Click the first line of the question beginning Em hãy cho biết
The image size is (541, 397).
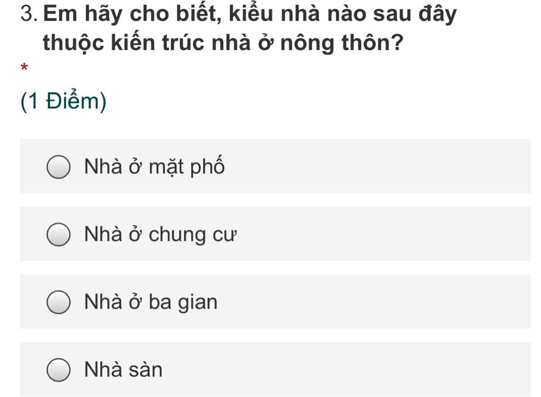point(250,14)
